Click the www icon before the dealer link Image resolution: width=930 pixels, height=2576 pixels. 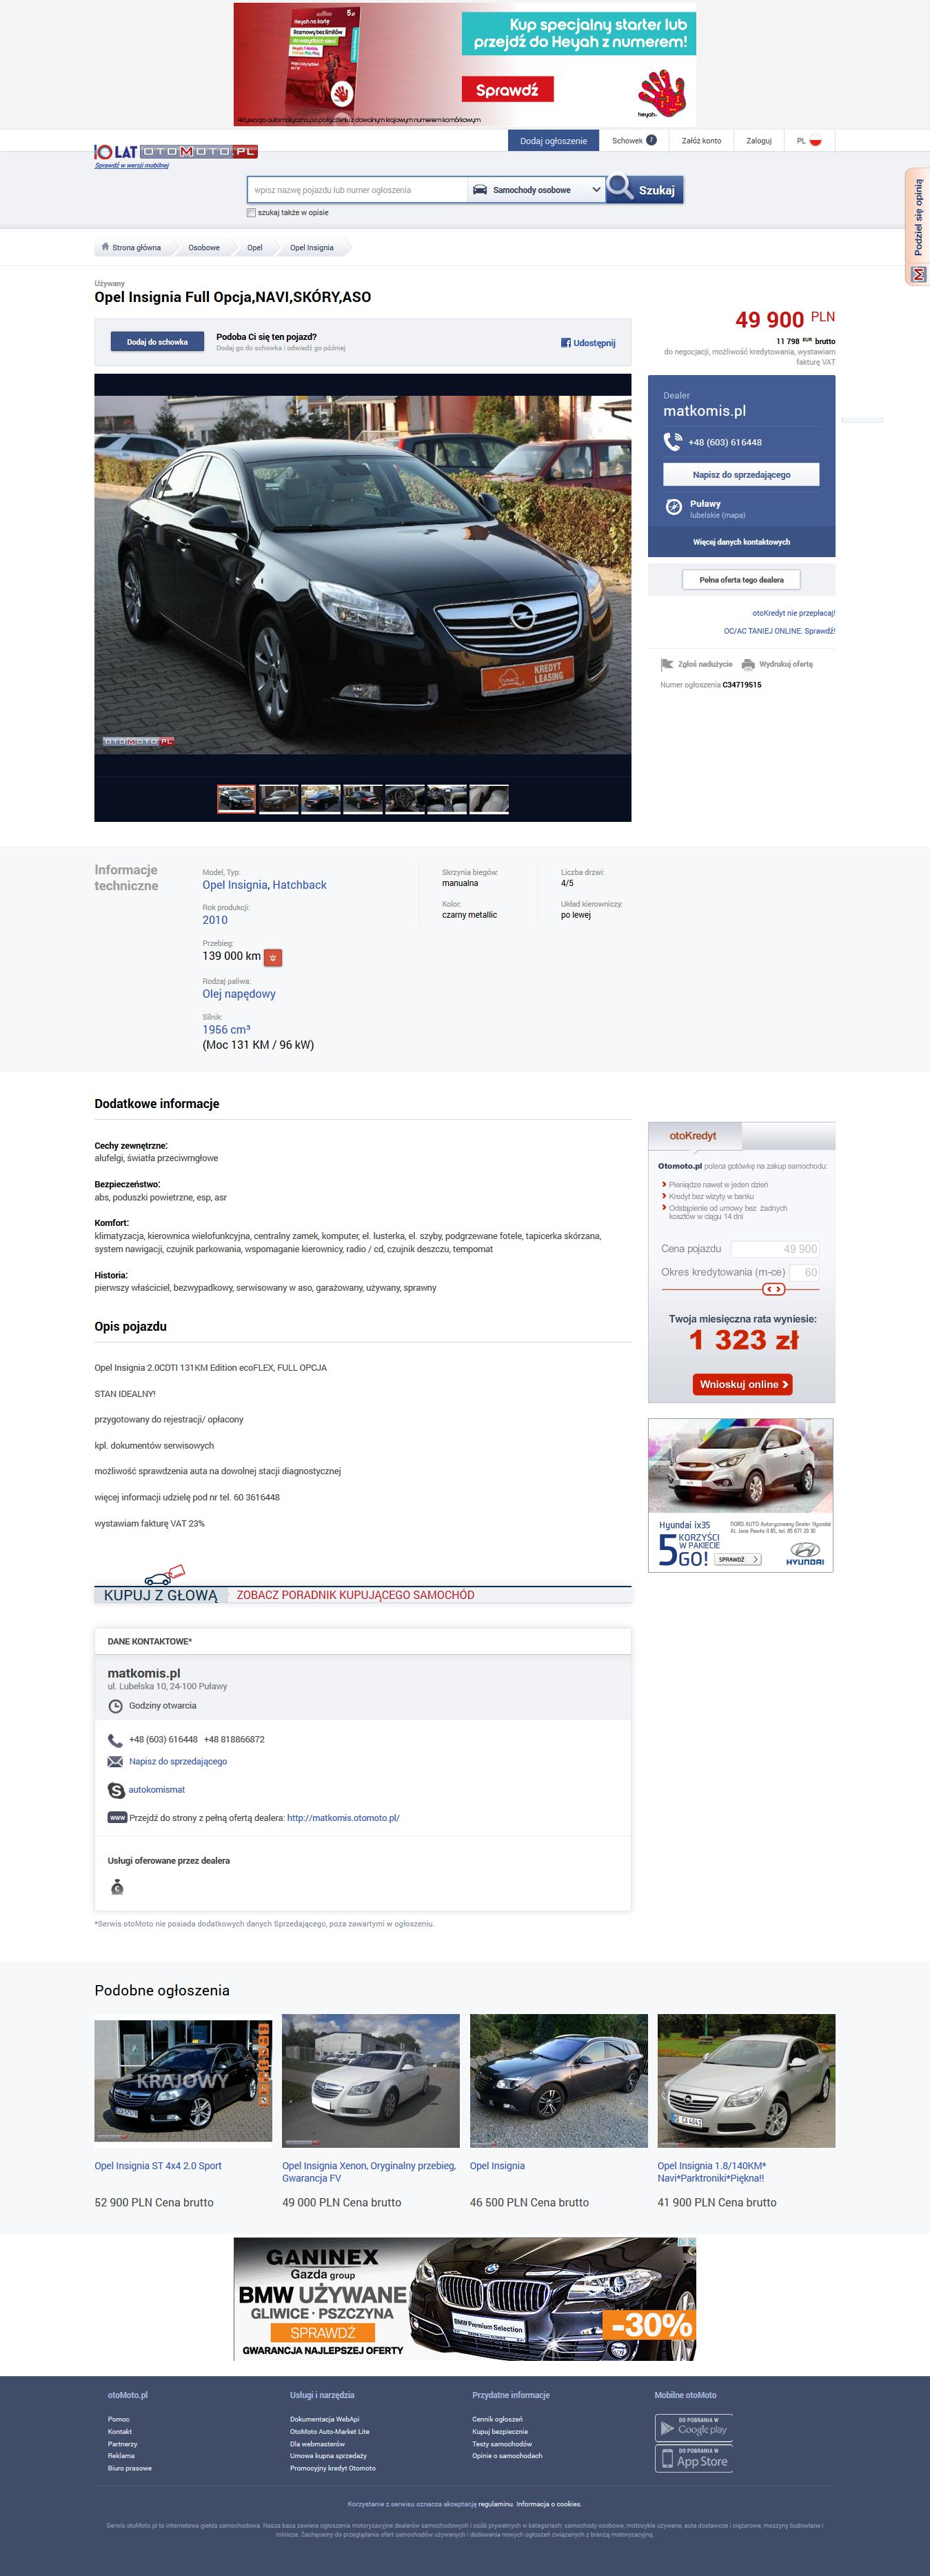pyautogui.click(x=117, y=1818)
